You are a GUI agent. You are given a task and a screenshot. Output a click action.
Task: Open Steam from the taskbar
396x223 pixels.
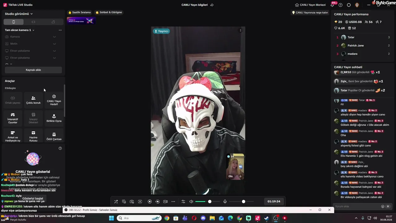coord(266,218)
